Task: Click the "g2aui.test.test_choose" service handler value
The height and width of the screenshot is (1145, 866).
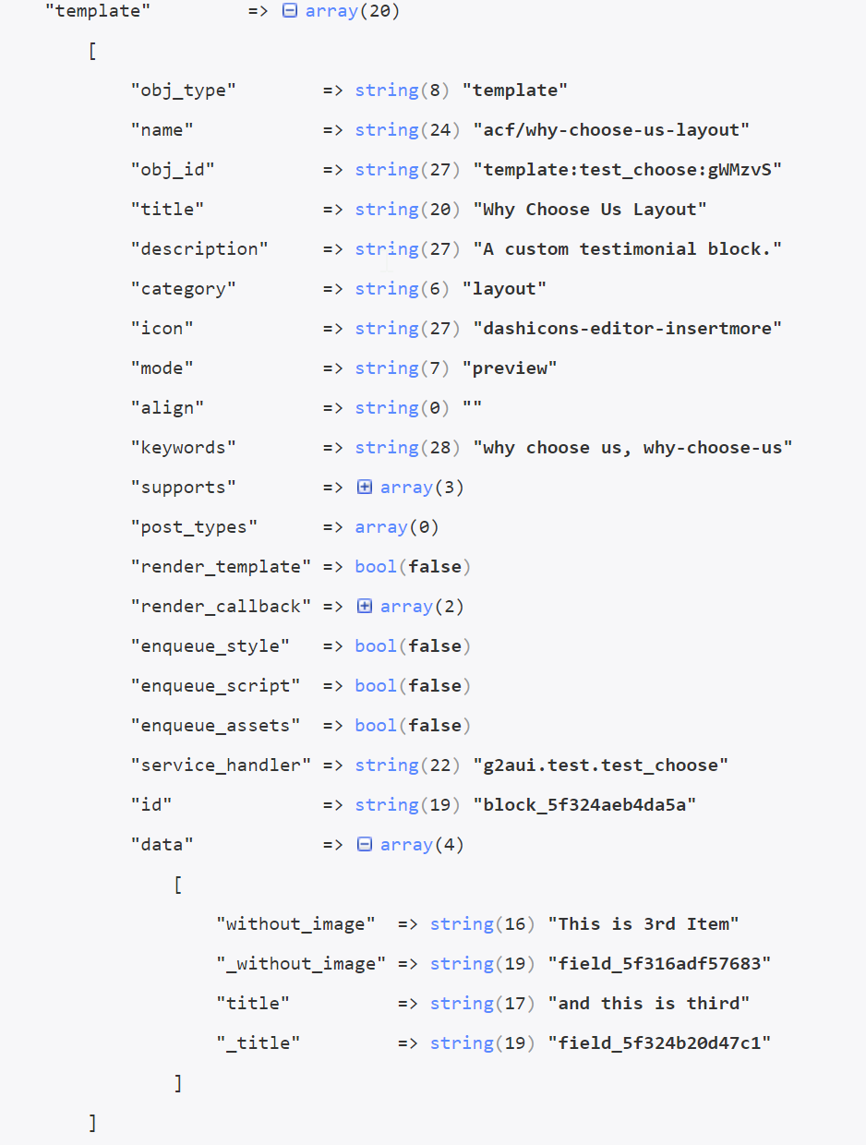Action: pos(601,765)
